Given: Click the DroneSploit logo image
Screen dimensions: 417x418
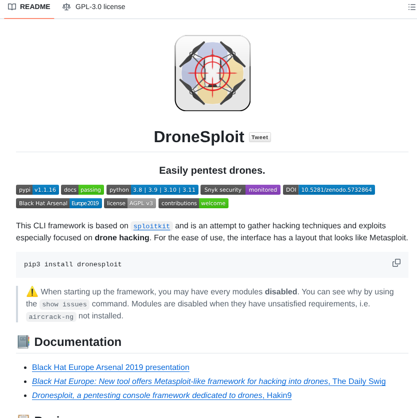Looking at the screenshot, I should (x=212, y=73).
